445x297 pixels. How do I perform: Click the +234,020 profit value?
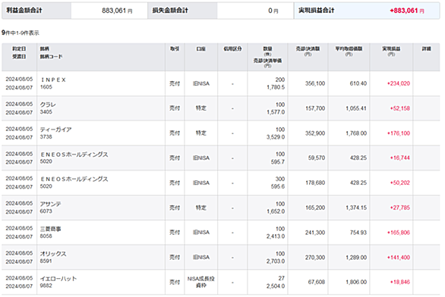point(399,83)
